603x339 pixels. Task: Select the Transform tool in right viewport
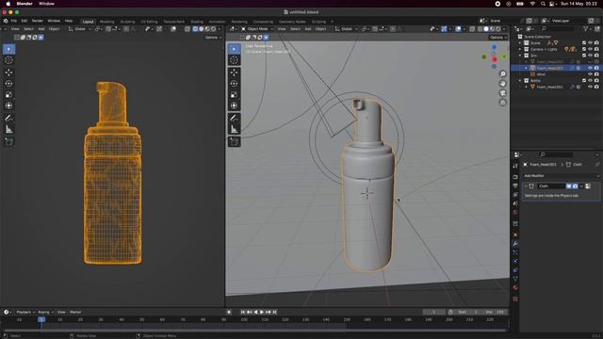point(234,105)
